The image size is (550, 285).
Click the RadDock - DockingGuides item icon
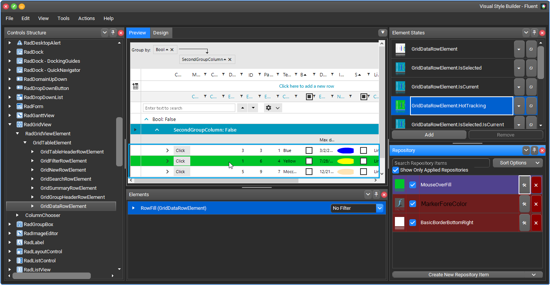pos(20,61)
